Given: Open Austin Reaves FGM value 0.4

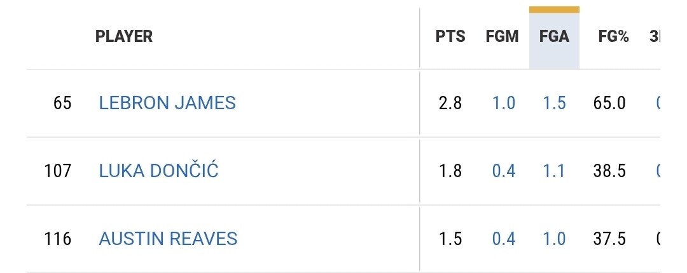Looking at the screenshot, I should click(504, 239).
